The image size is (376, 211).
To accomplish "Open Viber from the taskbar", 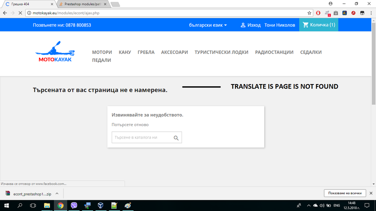I will click(74, 205).
